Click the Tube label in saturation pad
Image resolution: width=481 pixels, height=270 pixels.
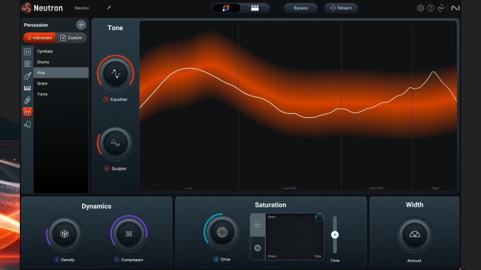[318, 256]
